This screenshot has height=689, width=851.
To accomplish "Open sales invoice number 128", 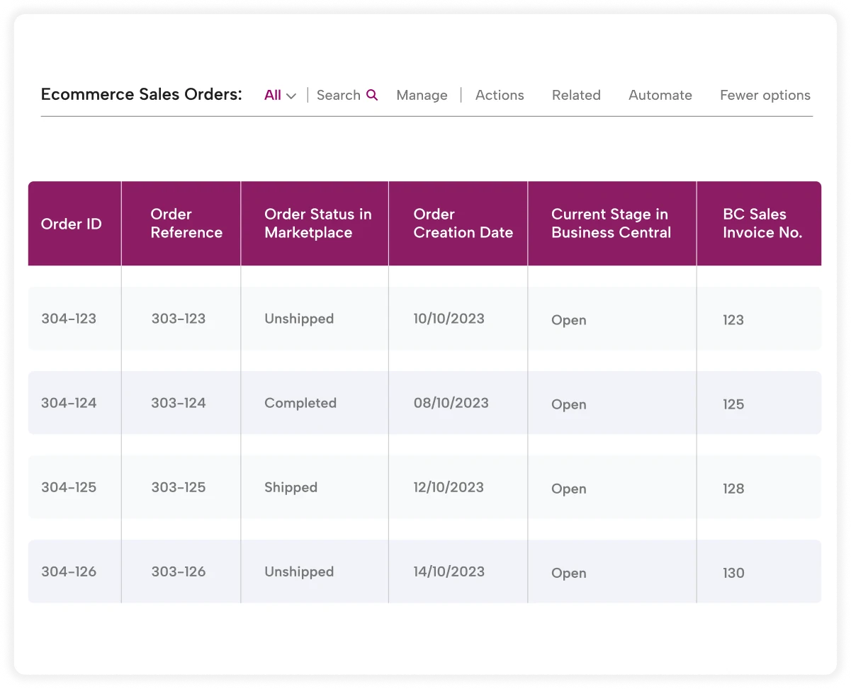I will click(733, 489).
